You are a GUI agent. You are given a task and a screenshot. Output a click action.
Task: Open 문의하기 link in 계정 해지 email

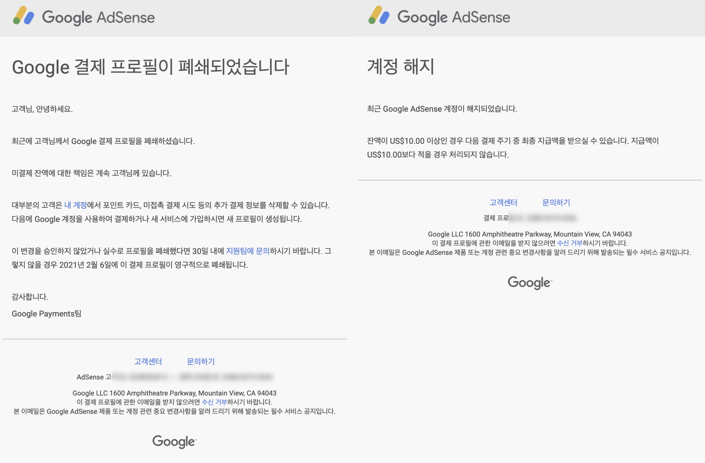point(556,202)
